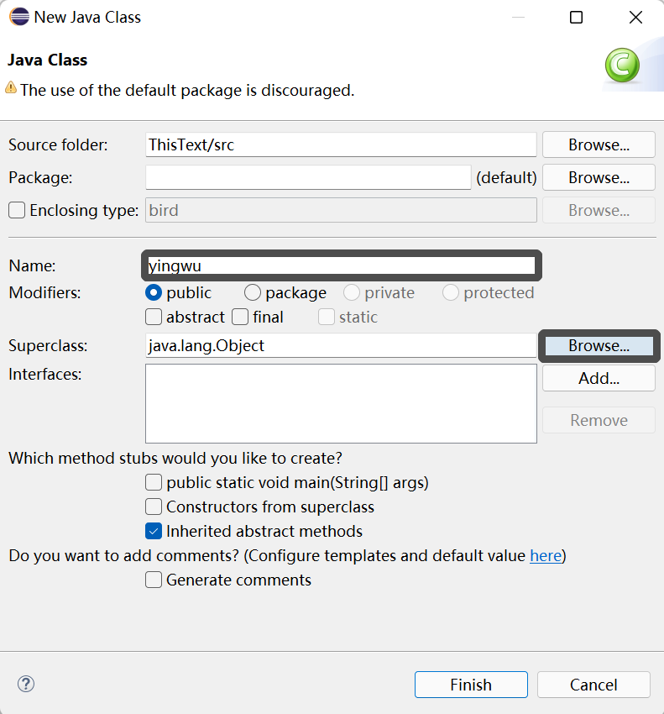Enable Constructors from superclass

(154, 507)
